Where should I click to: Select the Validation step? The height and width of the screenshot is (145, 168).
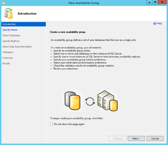[8, 52]
